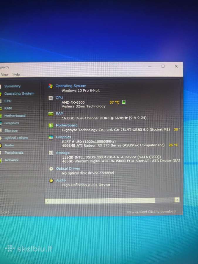Select Operating System in the sidebar

pos(19,94)
